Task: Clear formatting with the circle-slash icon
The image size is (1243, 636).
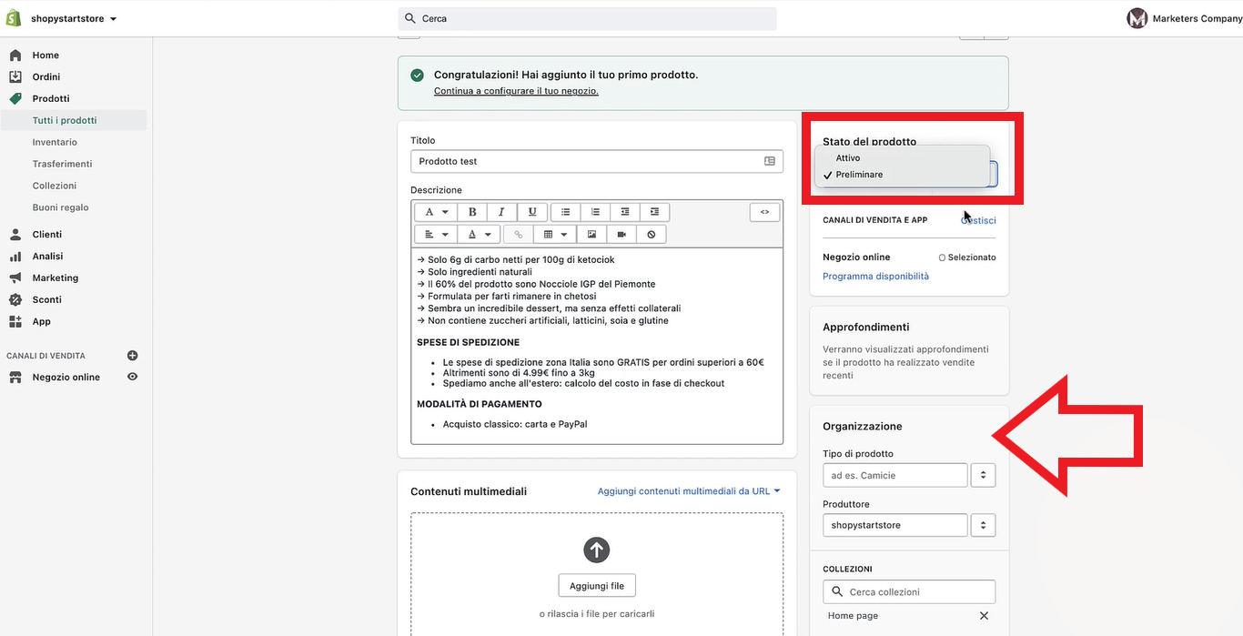Action: [652, 235]
